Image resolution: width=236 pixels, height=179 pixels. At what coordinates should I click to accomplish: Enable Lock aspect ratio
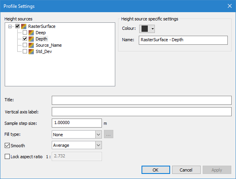click(x=7, y=157)
